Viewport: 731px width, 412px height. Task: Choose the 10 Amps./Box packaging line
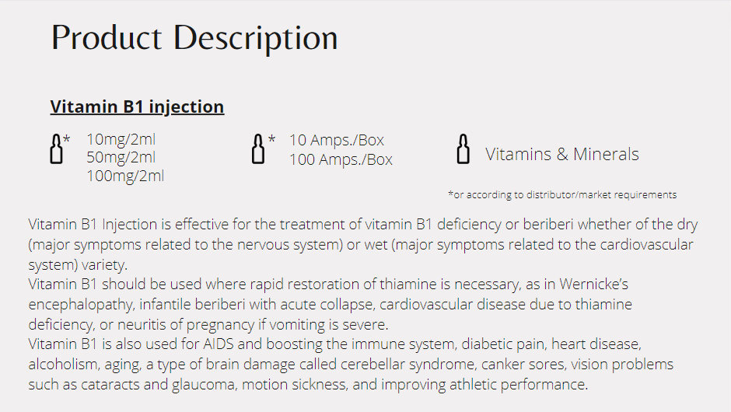[336, 141]
